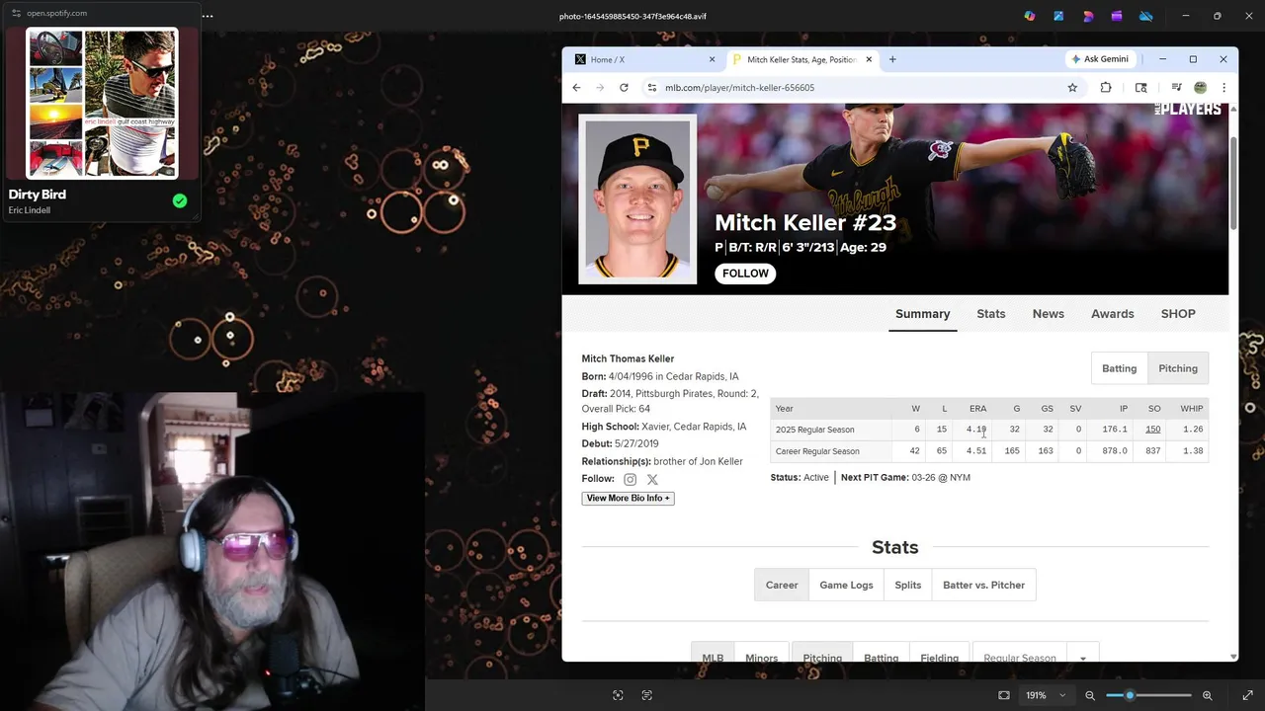Click the Ask Gemini button
The width and height of the screenshot is (1265, 711).
point(1101,59)
